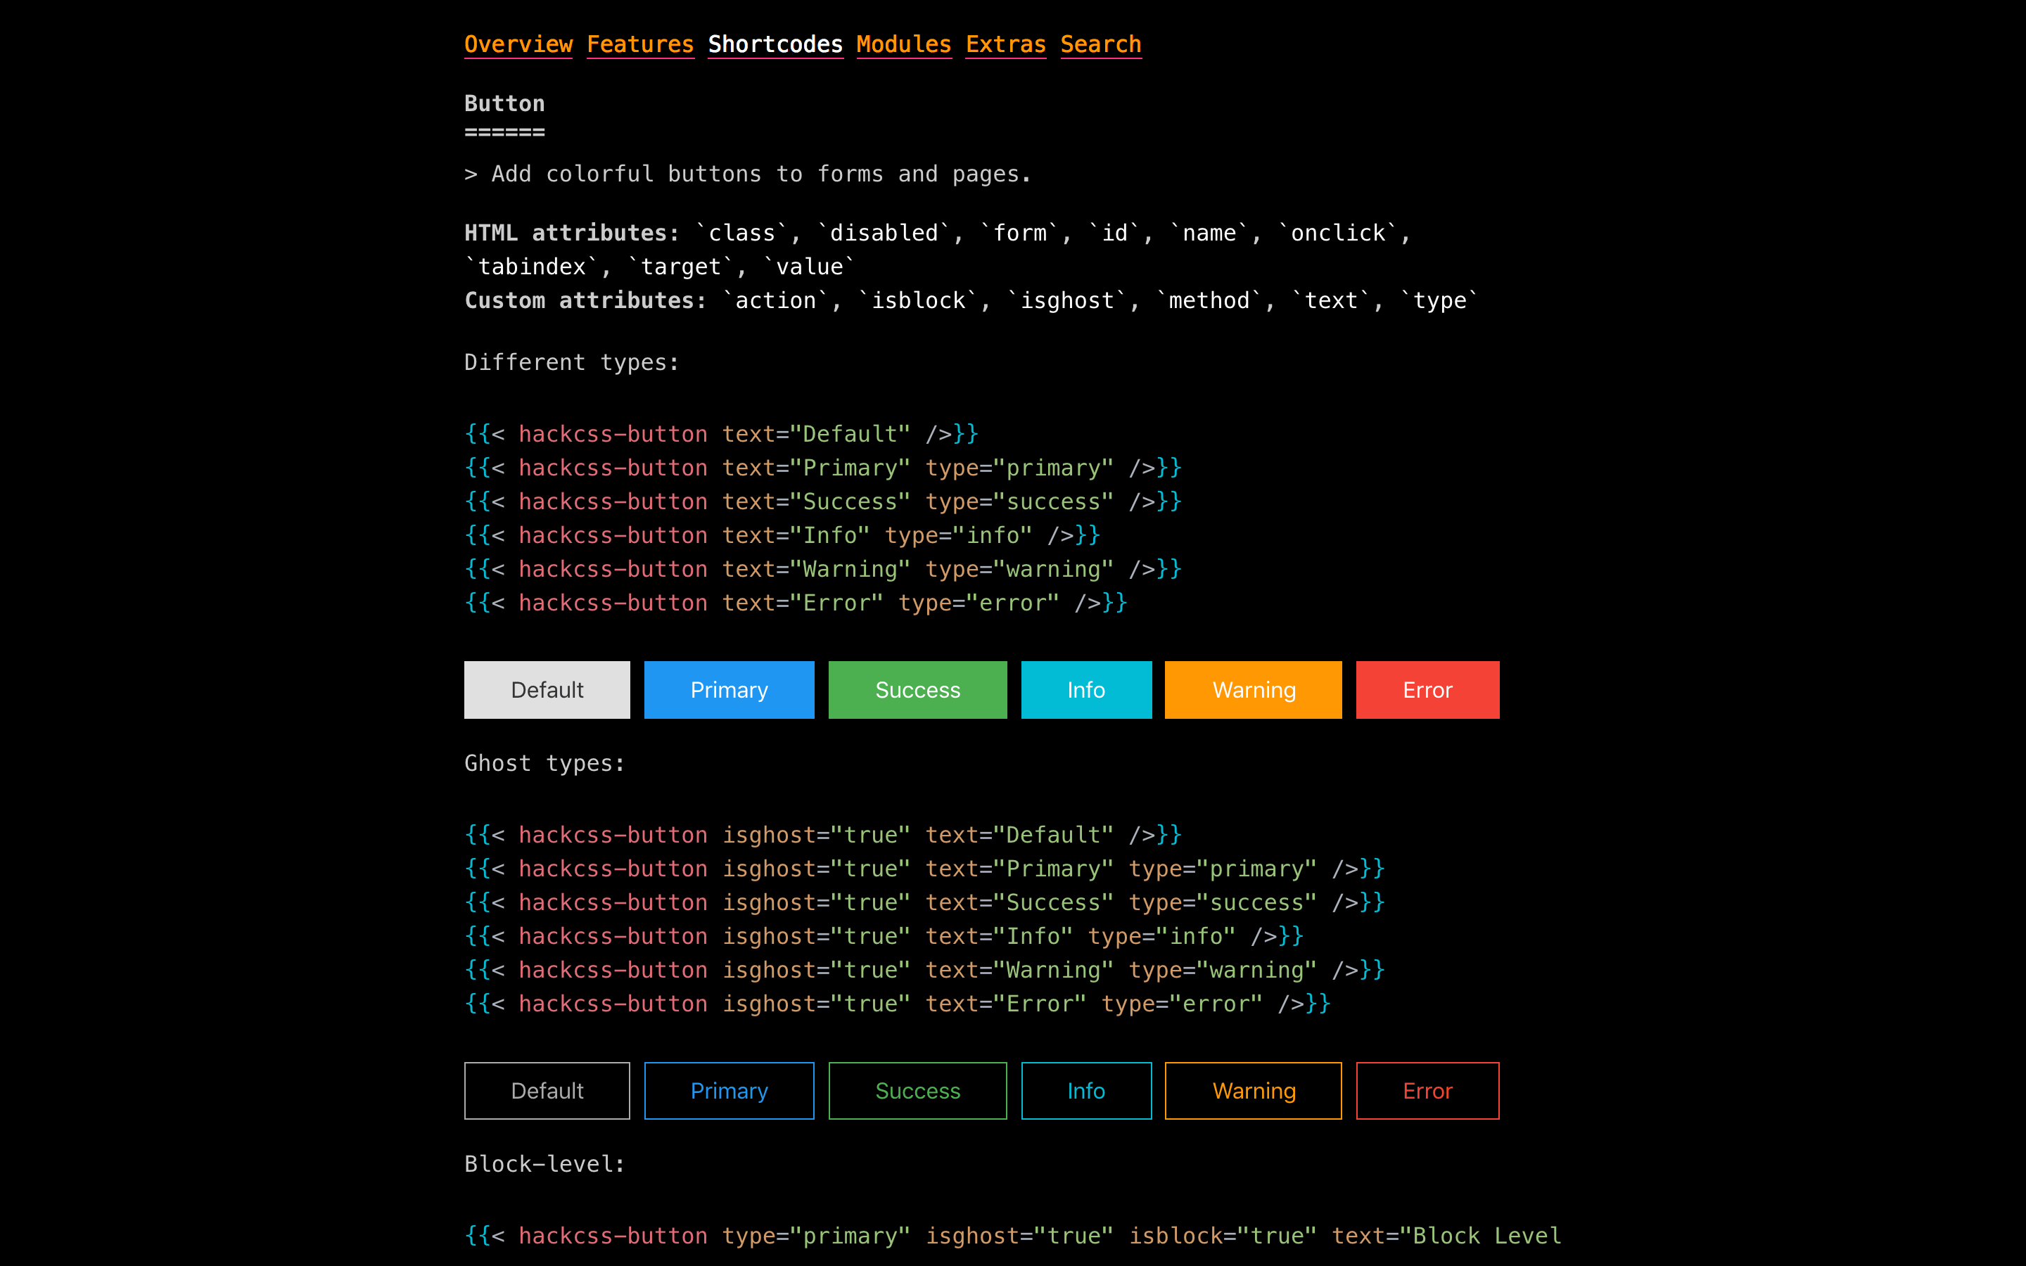Click the solid green Success button
This screenshot has height=1266, width=2026.
(917, 690)
